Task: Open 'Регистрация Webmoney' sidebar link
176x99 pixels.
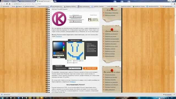Action: point(111,13)
